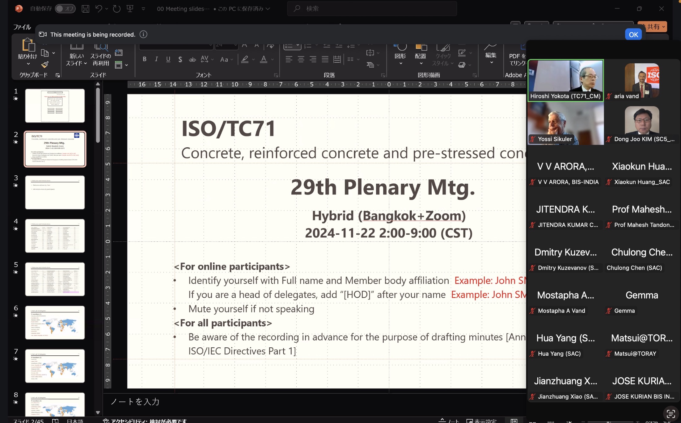This screenshot has height=423, width=681.
Task: Toggle Underline formatting
Action: pyautogui.click(x=168, y=59)
